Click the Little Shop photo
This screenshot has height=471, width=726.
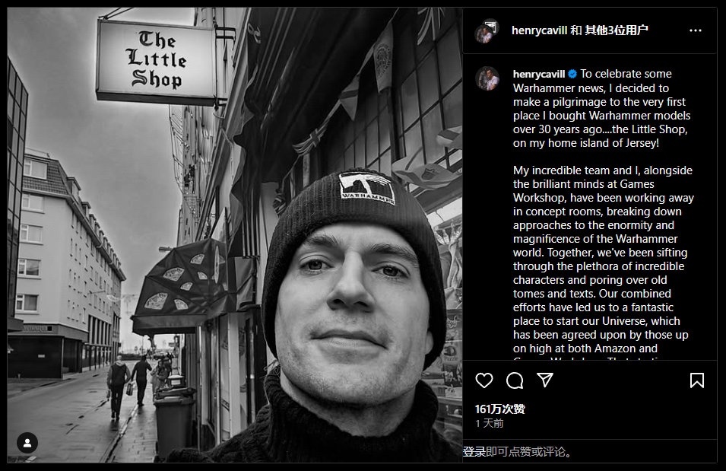235,235
